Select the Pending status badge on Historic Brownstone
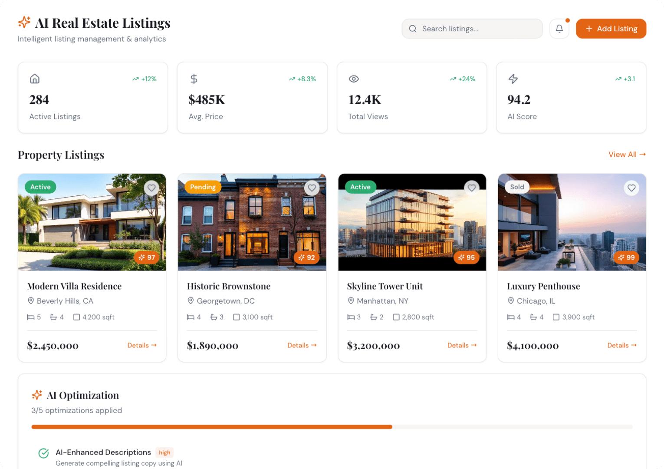The width and height of the screenshot is (664, 469). pos(203,187)
